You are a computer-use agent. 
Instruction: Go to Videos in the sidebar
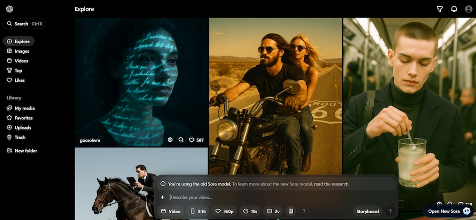click(x=21, y=61)
